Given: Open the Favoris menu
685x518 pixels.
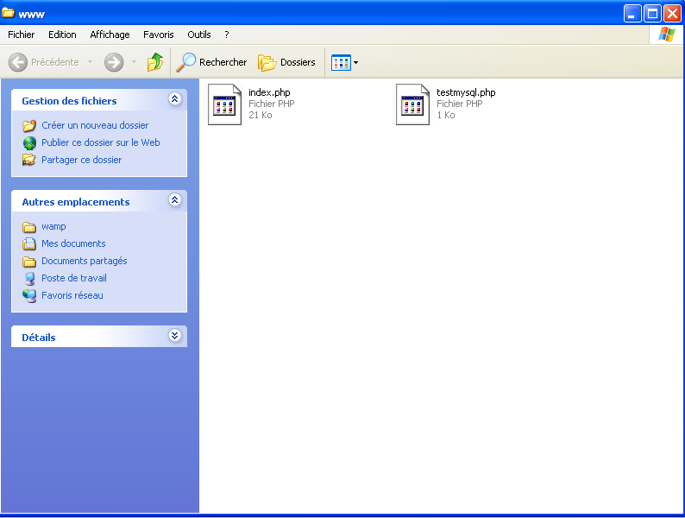Looking at the screenshot, I should pyautogui.click(x=158, y=35).
